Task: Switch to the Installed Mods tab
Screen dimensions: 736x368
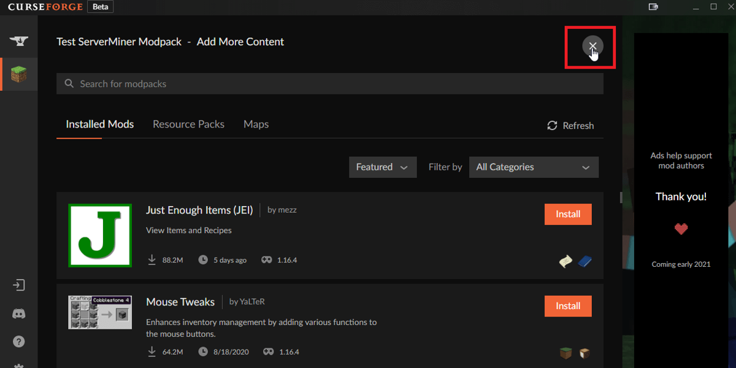Action: click(x=100, y=124)
